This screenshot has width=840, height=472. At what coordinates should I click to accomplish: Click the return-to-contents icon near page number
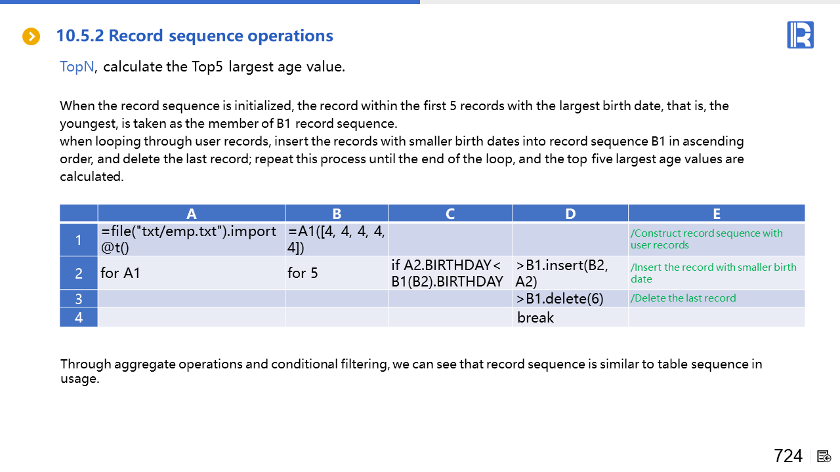click(824, 456)
